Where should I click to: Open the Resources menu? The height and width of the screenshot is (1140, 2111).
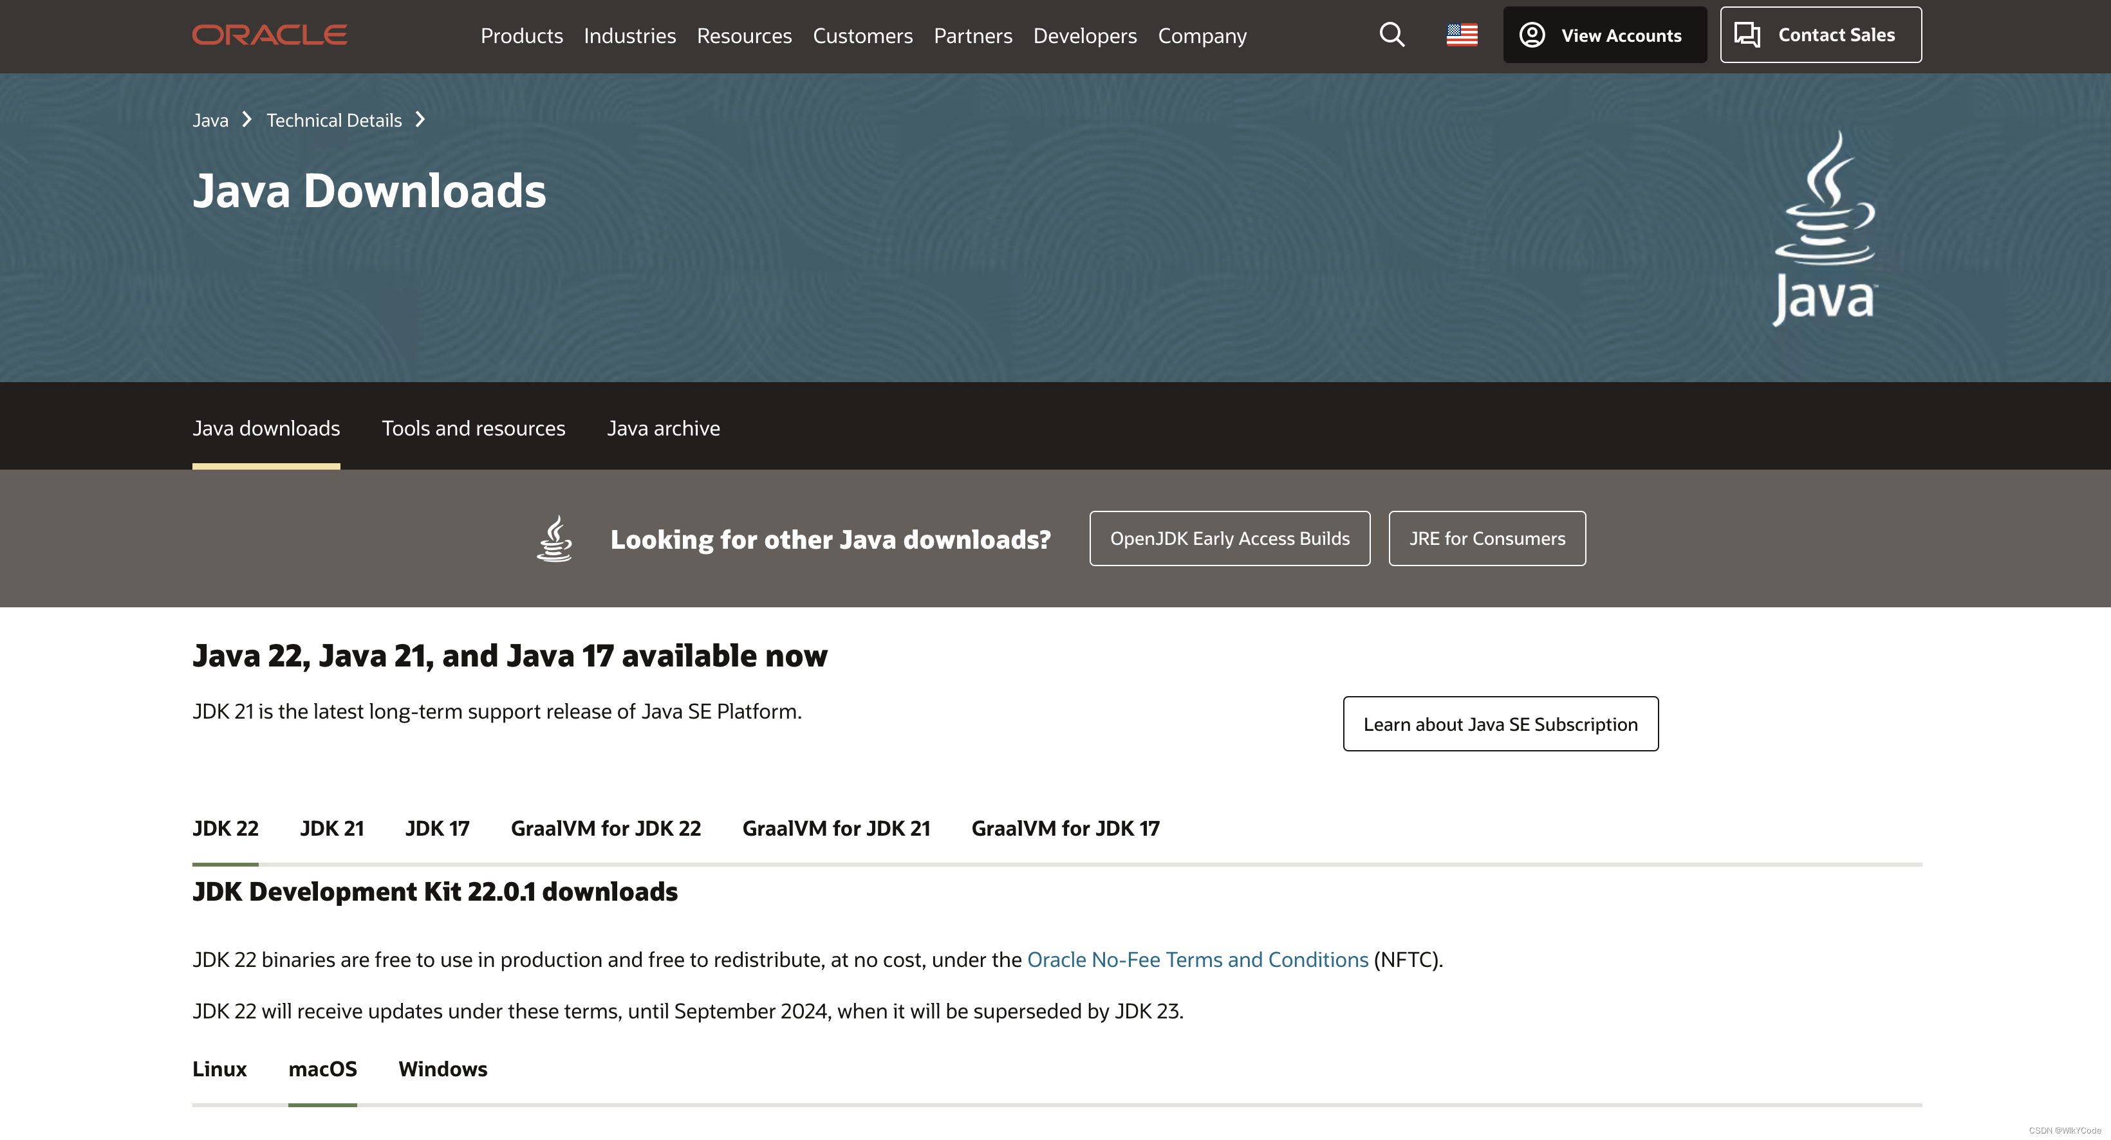click(x=744, y=36)
